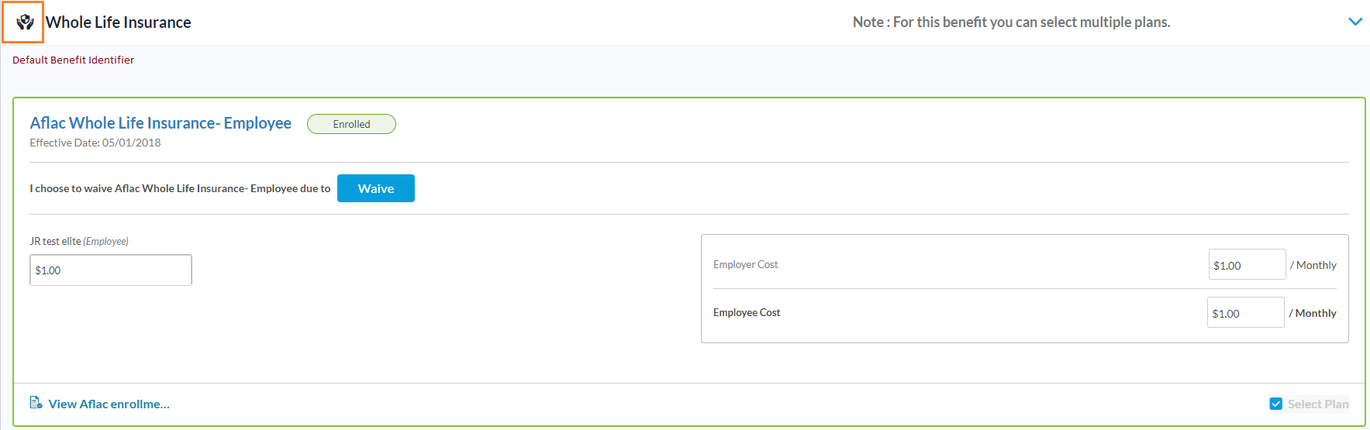The image size is (1370, 430).
Task: Click the "I choose to waive" statement text
Action: 180,188
